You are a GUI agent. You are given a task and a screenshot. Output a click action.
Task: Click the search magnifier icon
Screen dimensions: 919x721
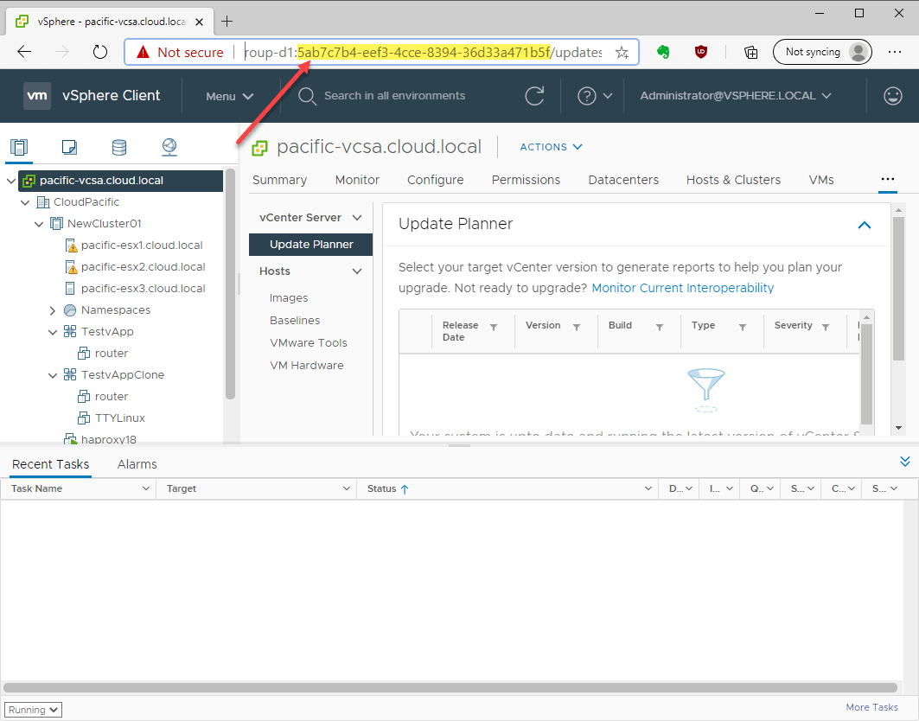click(307, 96)
